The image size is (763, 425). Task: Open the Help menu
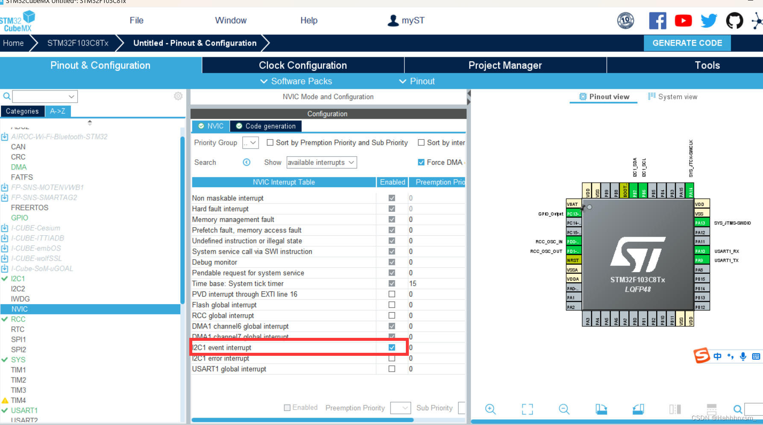point(309,21)
